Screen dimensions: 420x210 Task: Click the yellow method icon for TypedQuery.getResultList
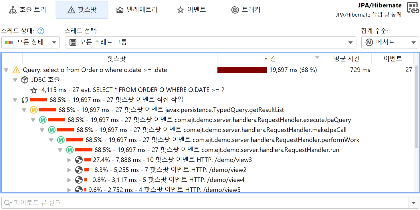(x=34, y=110)
